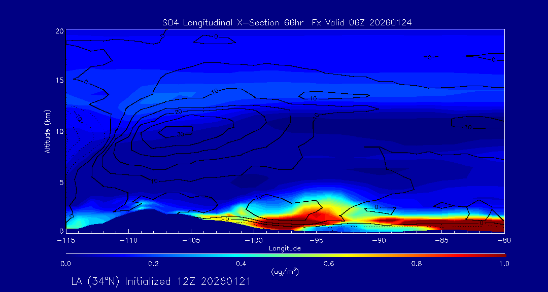This screenshot has width=548, height=292.
Task: Click the 15 km altitude tick label
Action: pyautogui.click(x=58, y=81)
